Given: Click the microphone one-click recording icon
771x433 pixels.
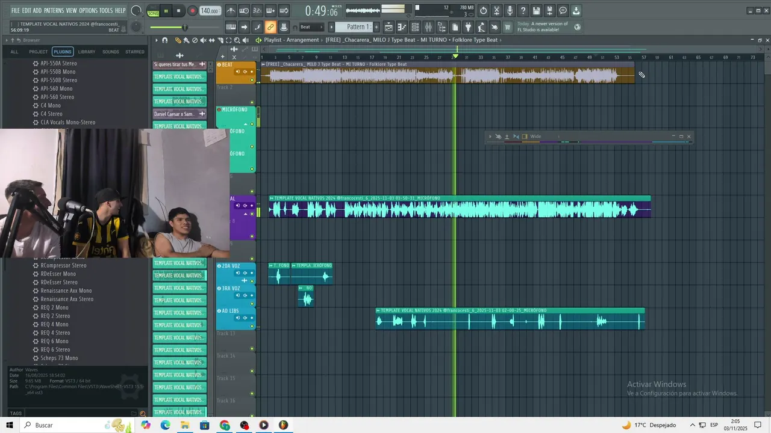Looking at the screenshot, I should click(x=510, y=11).
